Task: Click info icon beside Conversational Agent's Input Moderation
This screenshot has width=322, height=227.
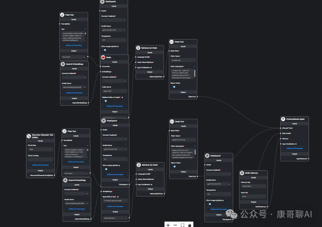Action: click(x=296, y=144)
